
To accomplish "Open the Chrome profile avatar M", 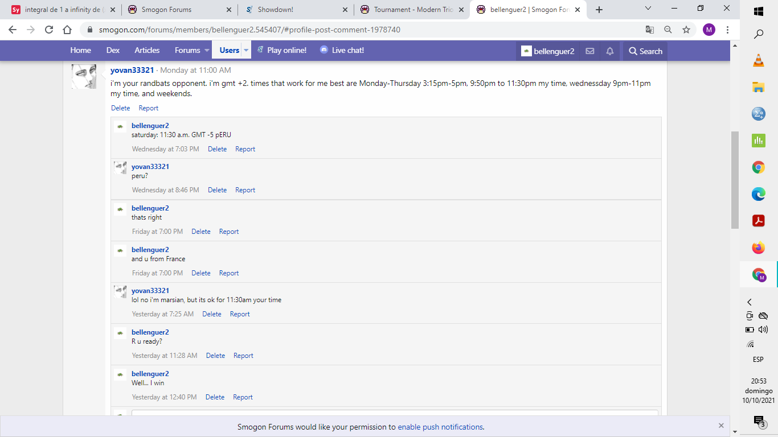I will click(709, 30).
